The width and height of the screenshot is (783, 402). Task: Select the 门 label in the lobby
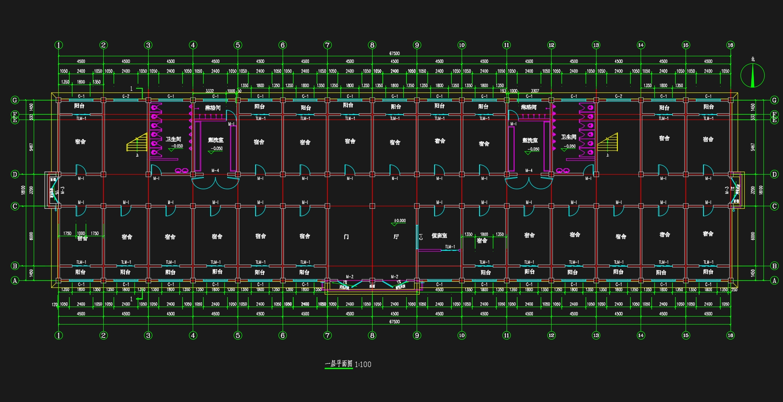tap(346, 237)
